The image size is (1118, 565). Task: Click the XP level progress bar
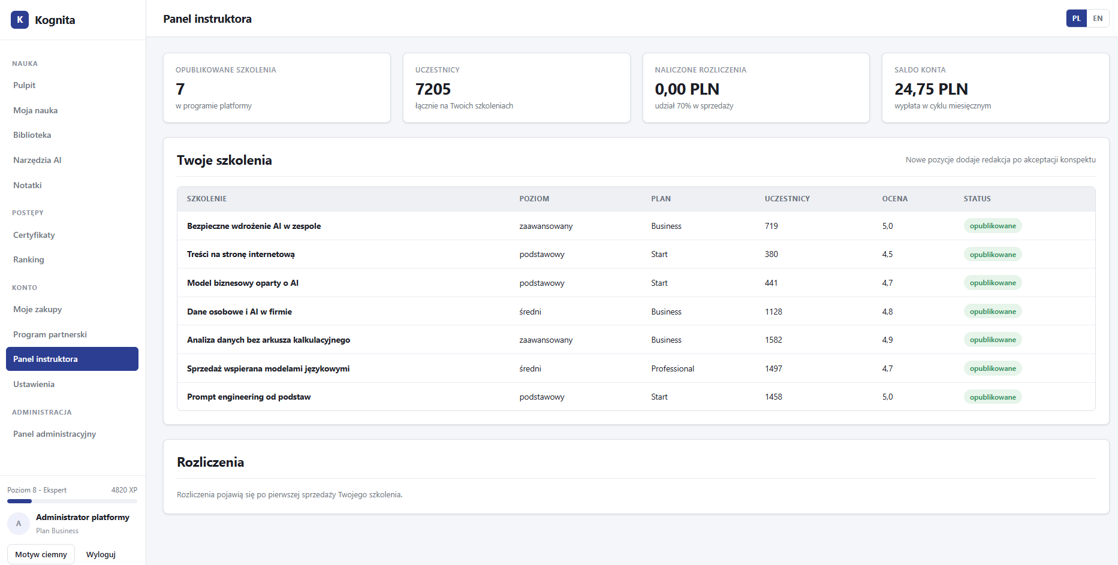72,501
